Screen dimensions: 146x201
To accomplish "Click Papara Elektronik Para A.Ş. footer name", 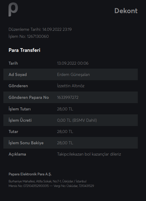I will click(30, 174).
